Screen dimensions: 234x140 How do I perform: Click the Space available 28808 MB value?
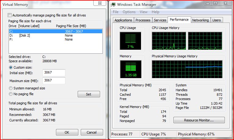[50, 61]
